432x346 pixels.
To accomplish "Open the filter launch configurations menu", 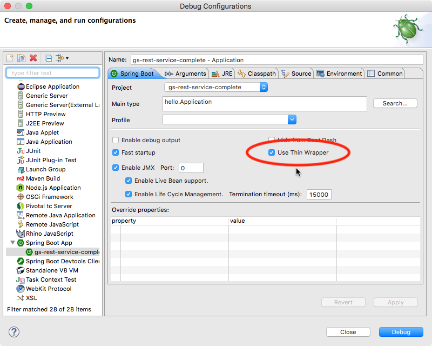I will [x=62, y=58].
